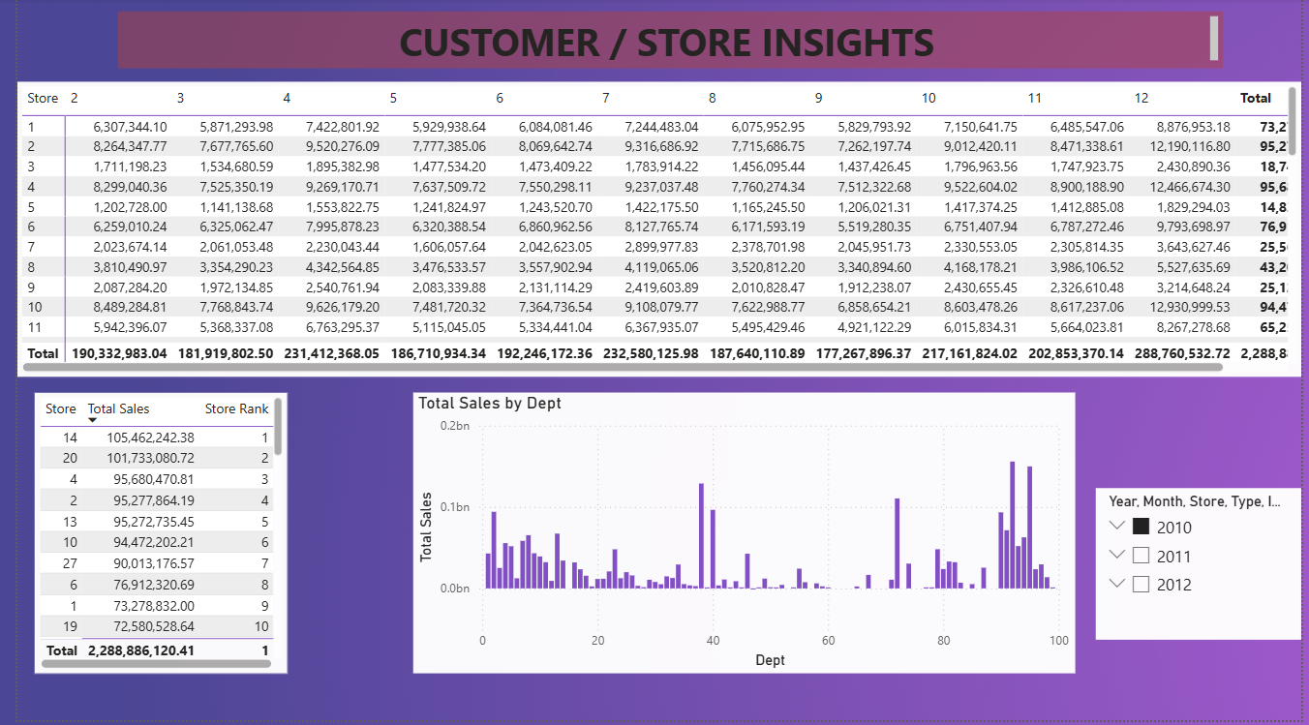Viewport: 1309px width, 725px height.
Task: Select the grand total 2,288,886,120.41
Action: (141, 650)
